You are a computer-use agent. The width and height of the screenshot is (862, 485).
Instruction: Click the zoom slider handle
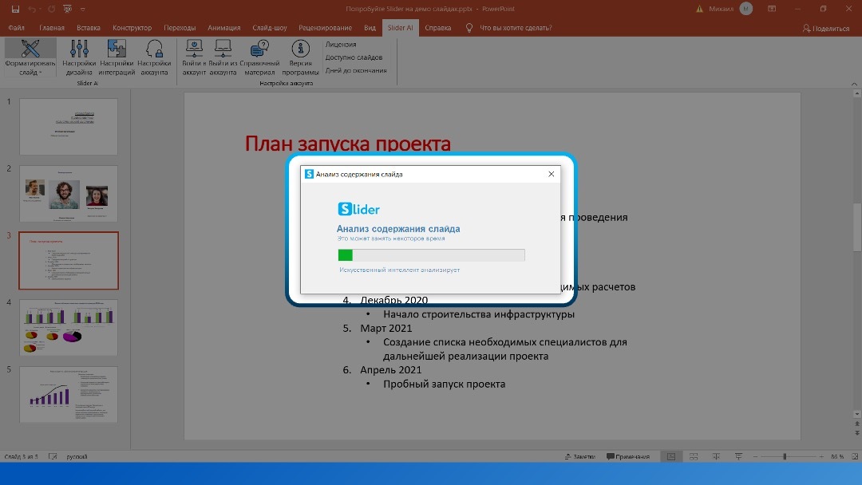click(x=785, y=457)
